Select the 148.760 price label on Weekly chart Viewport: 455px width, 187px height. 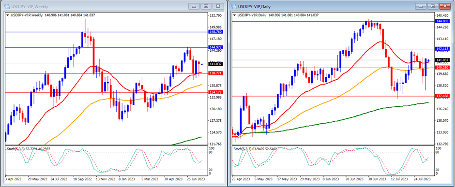[x=215, y=32]
